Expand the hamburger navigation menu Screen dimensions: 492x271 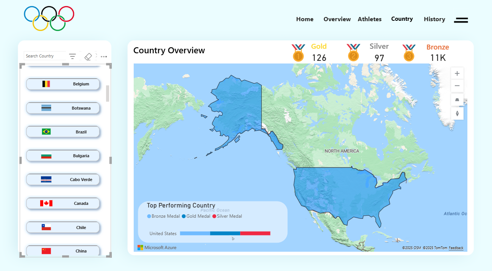[461, 20]
